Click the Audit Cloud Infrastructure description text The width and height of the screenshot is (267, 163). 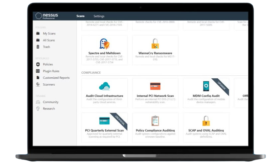[104, 101]
